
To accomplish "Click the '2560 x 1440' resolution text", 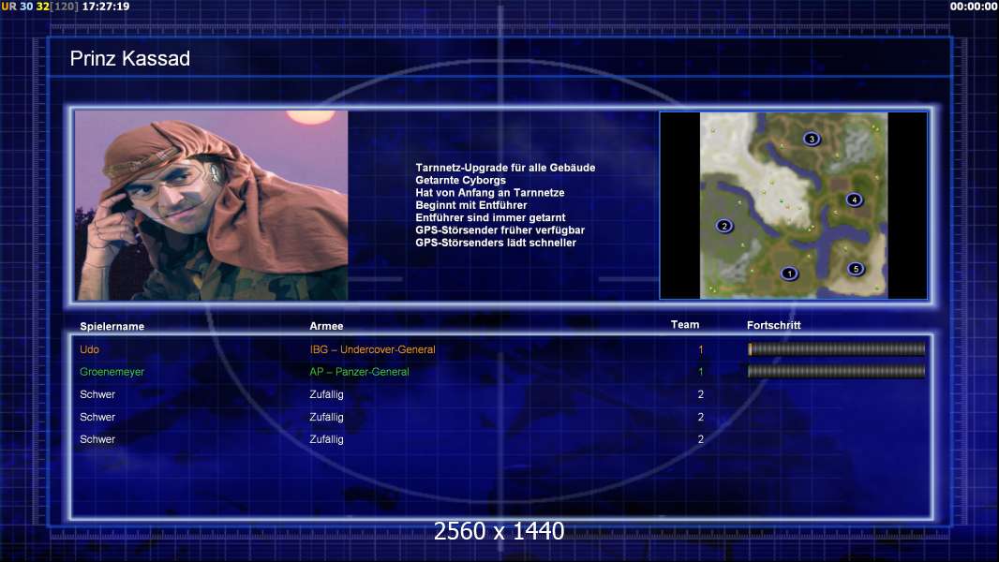I will 499,531.
